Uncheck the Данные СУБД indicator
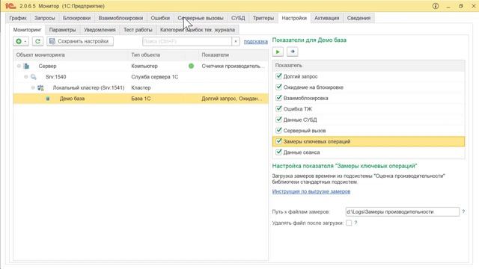This screenshot has width=479, height=269. coord(278,120)
